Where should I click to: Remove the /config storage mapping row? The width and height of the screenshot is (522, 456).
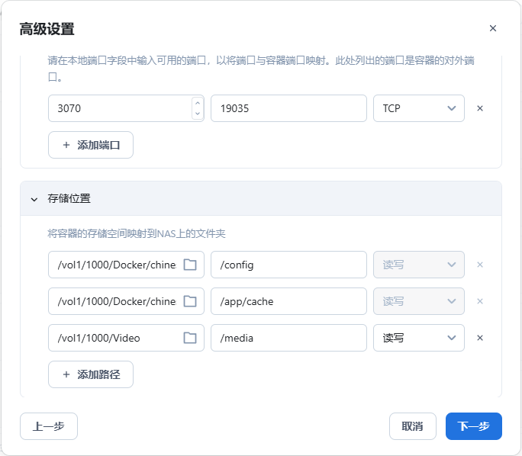[480, 265]
